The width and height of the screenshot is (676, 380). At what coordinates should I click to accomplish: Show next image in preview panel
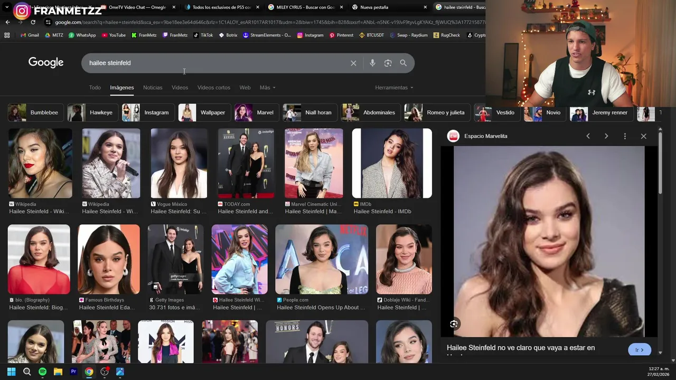coord(606,136)
